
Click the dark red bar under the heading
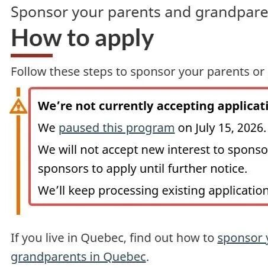31,56
